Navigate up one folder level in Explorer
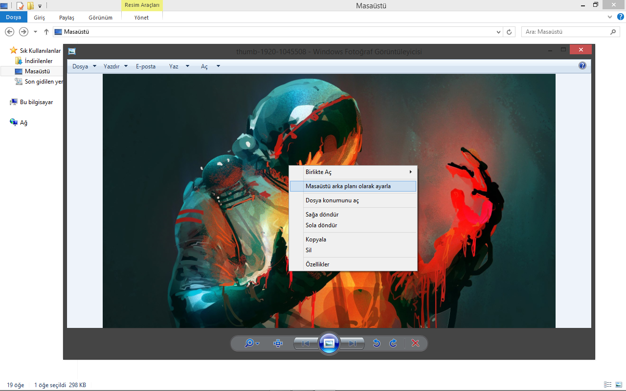Screen dimensions: 626x391 pos(46,32)
